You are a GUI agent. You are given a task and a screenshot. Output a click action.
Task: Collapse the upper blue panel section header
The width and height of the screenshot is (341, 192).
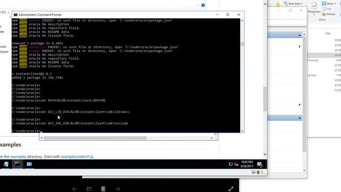299,35
